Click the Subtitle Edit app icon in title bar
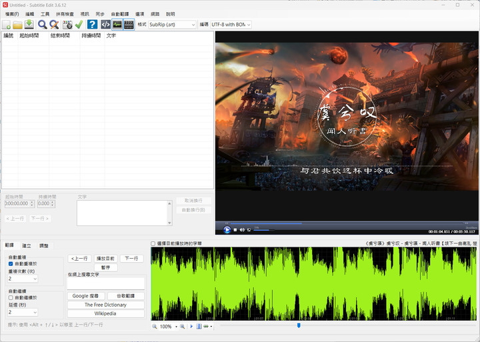 click(5, 5)
